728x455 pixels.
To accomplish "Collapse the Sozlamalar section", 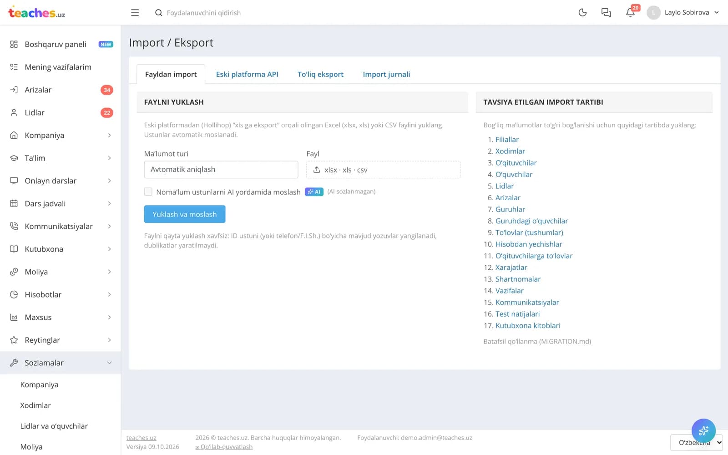I will (61, 363).
